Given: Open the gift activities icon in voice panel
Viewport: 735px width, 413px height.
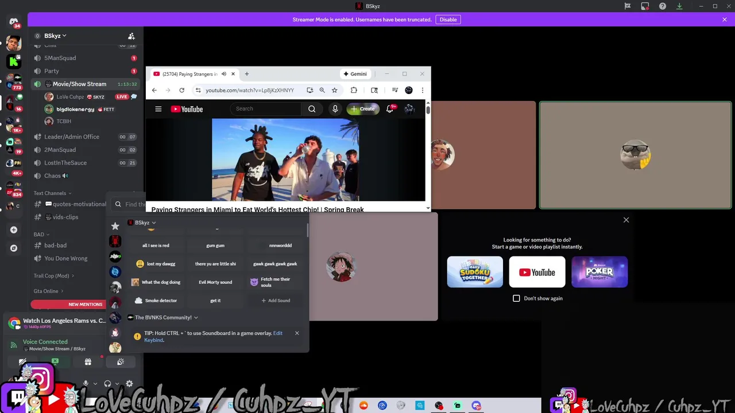Looking at the screenshot, I should point(88,362).
